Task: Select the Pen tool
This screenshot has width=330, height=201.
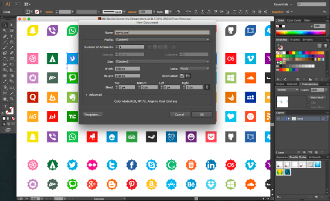Action: tap(5, 37)
